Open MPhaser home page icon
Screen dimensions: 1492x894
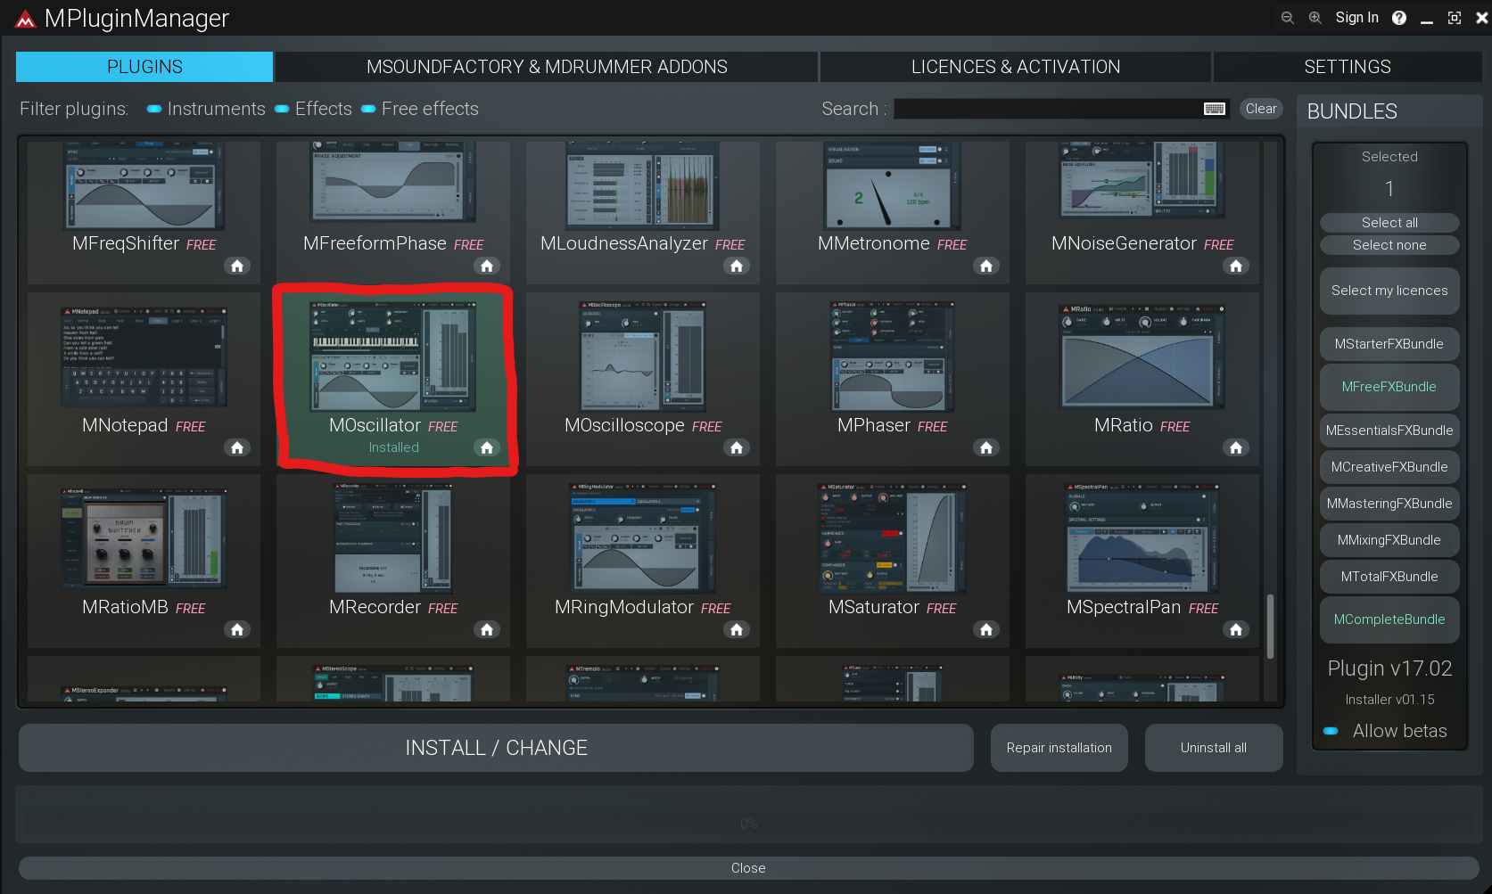986,447
